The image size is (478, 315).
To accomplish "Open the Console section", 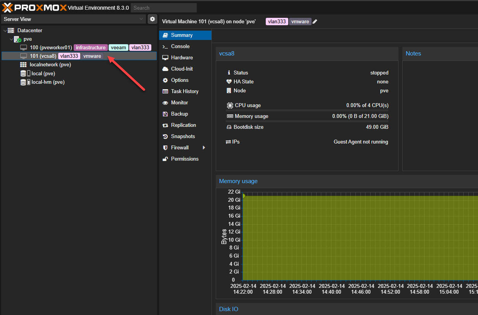I will (185, 47).
